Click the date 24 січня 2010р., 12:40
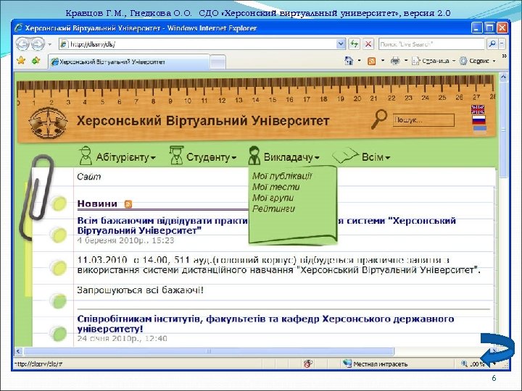 click(x=123, y=339)
